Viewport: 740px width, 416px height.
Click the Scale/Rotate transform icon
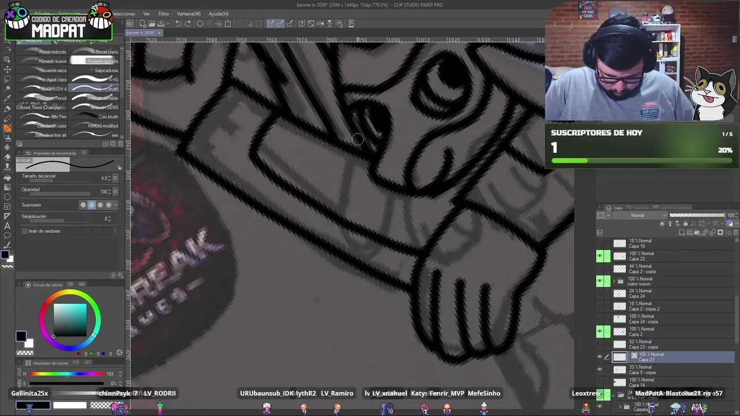[228, 24]
